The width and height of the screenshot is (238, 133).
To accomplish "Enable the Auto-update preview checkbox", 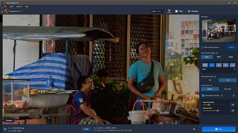I will pyautogui.click(x=202, y=47).
